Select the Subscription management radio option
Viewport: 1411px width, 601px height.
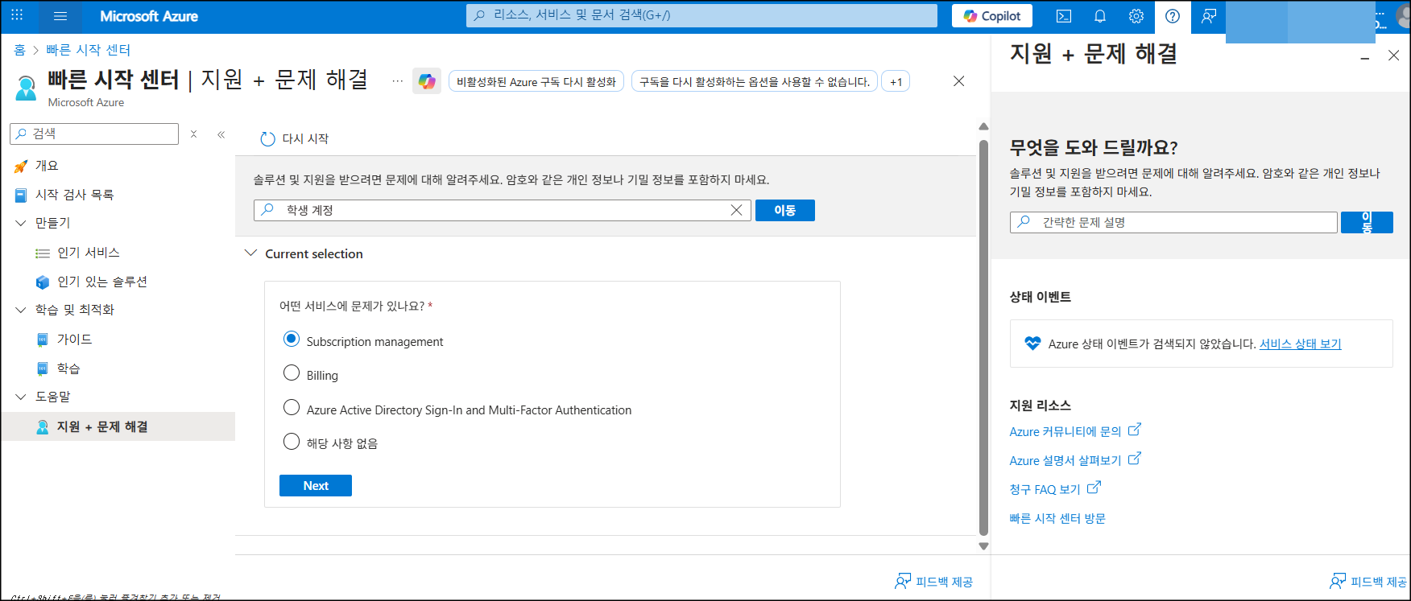[292, 339]
